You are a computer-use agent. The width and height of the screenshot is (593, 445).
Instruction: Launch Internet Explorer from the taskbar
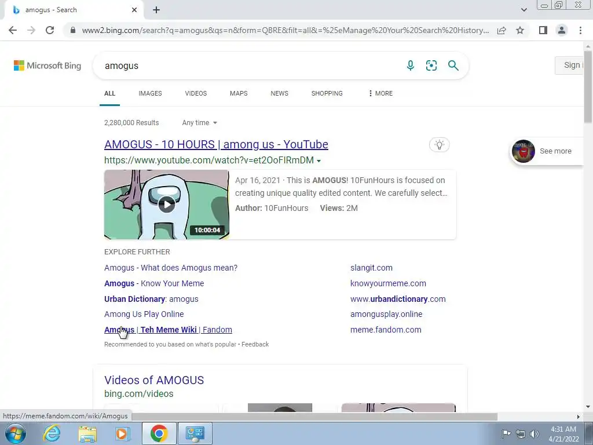52,433
